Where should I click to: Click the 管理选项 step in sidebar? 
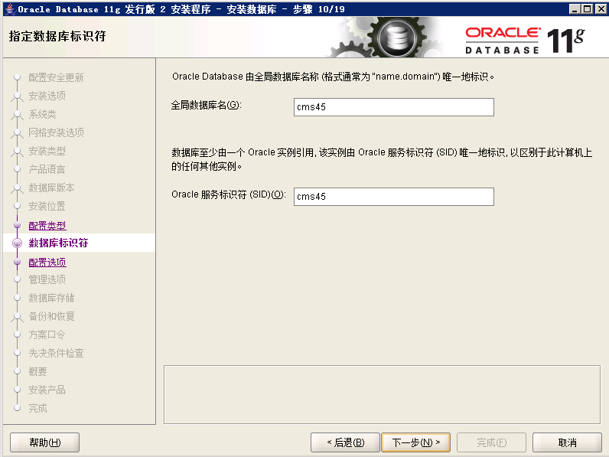[47, 279]
